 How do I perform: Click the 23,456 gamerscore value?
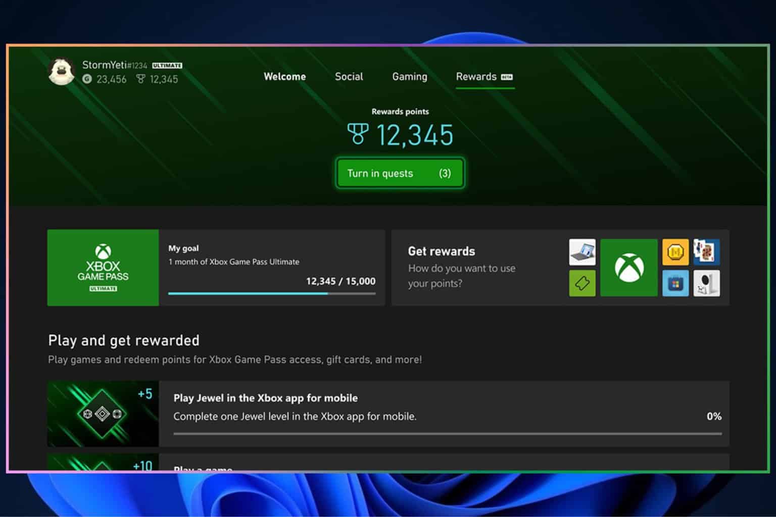click(112, 79)
